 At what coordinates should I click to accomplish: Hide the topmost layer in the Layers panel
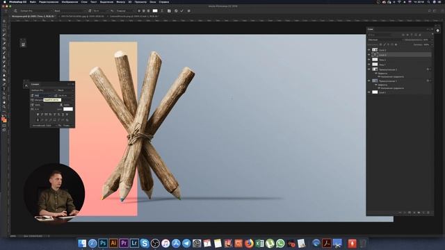(369, 50)
